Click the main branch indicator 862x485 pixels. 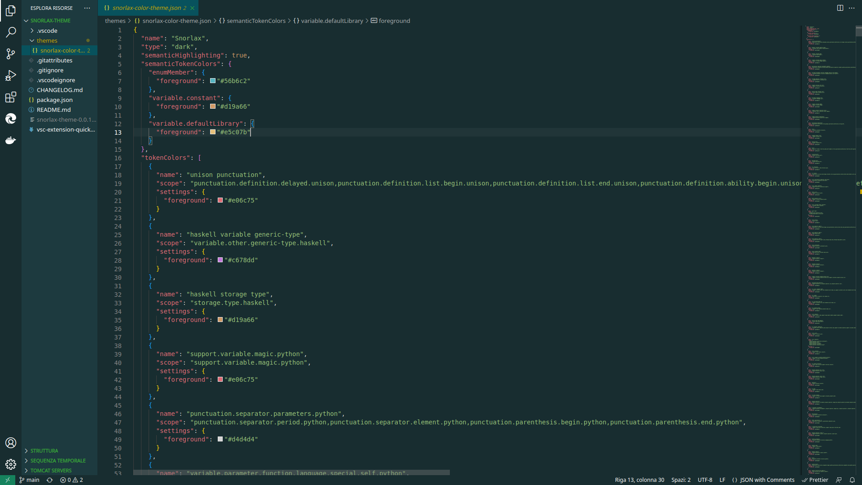pos(30,480)
